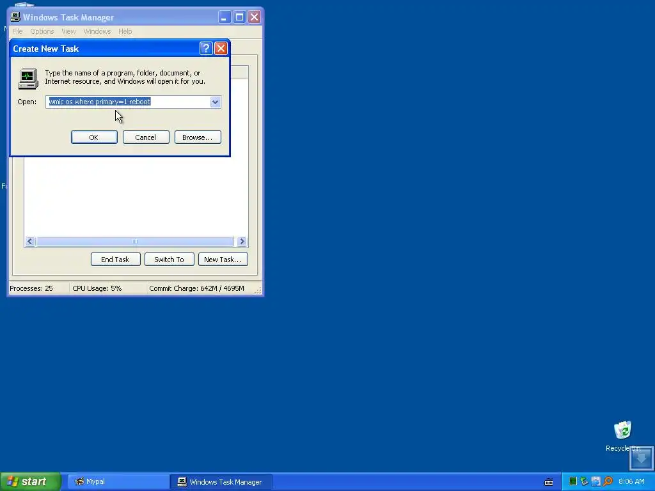Click New Task button in Task Manager
Screen dimensions: 655x491
point(223,260)
